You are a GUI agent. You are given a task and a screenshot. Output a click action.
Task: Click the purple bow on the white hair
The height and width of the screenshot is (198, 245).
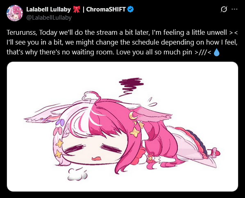pyautogui.click(x=60, y=122)
